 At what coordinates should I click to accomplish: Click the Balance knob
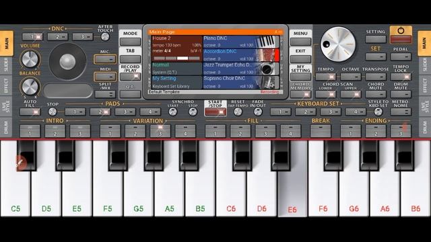tap(30, 86)
